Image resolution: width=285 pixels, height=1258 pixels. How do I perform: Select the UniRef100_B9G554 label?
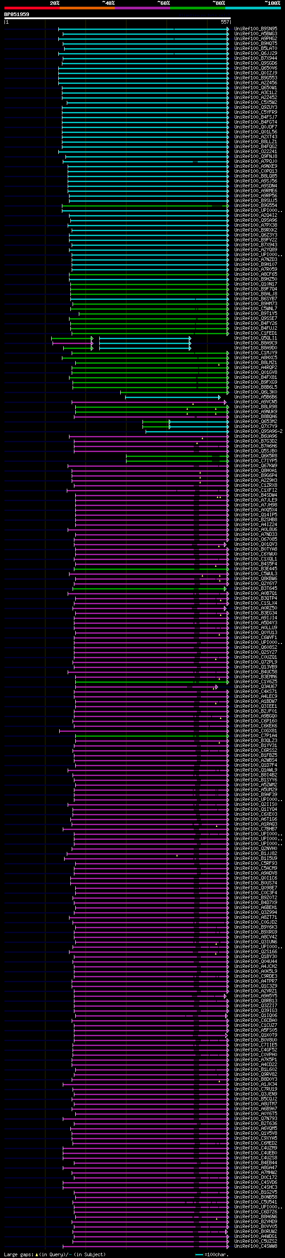256,206
